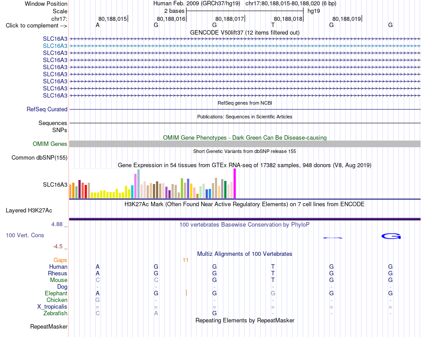Click the Rhesus species label
This screenshot has height=337, width=421.
click(58, 274)
